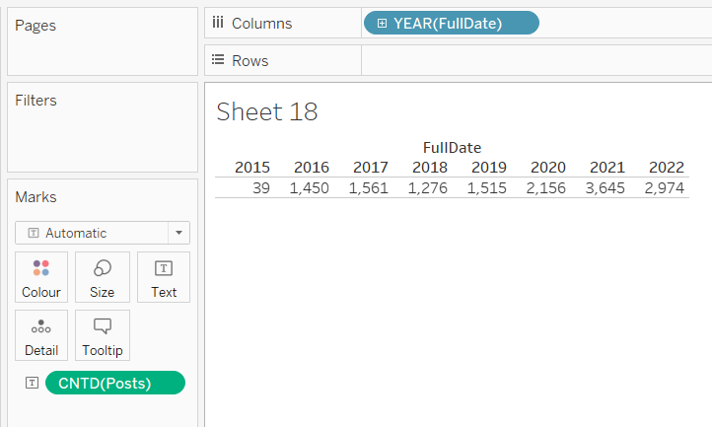Click the Rows shelf icon
This screenshot has height=427, width=712.
[218, 59]
